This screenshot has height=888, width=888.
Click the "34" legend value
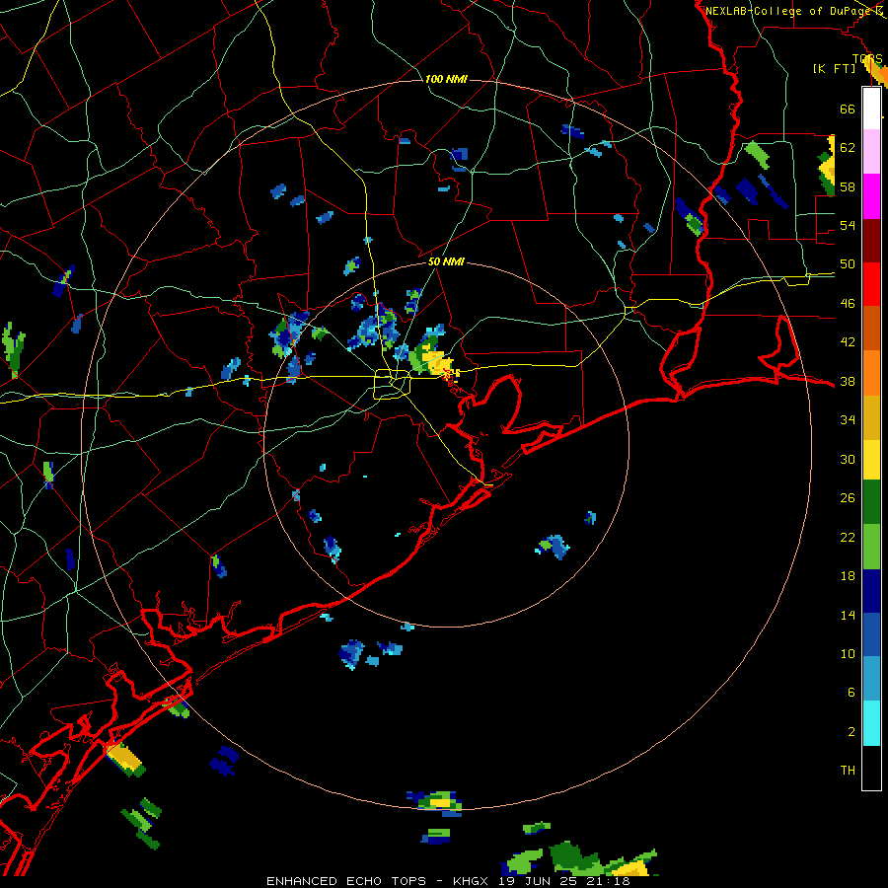[x=848, y=420]
